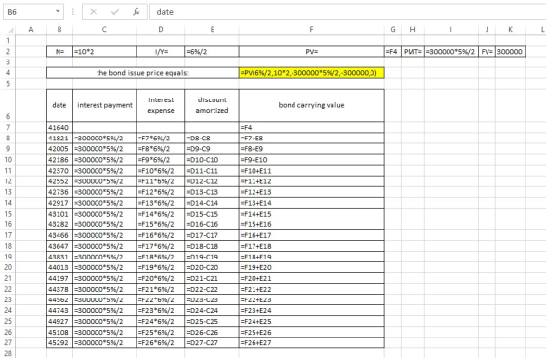Click cell containing '=D25-C25'

pos(212,321)
